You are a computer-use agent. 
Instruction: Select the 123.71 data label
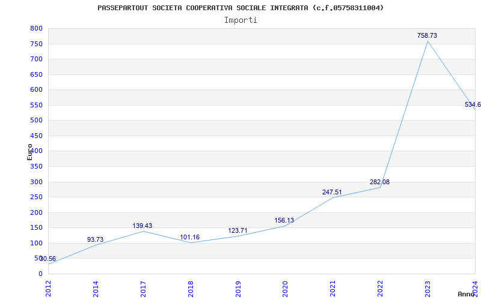tap(237, 230)
